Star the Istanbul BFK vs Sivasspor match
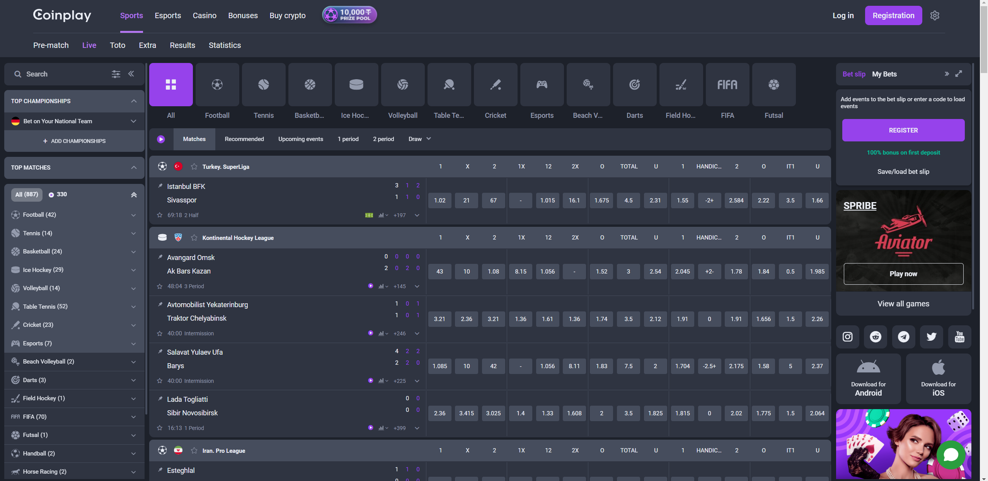 [160, 215]
